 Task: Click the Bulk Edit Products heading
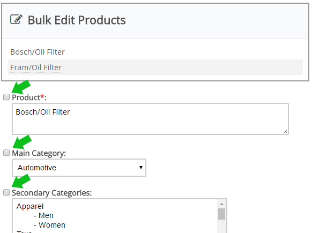click(x=77, y=20)
